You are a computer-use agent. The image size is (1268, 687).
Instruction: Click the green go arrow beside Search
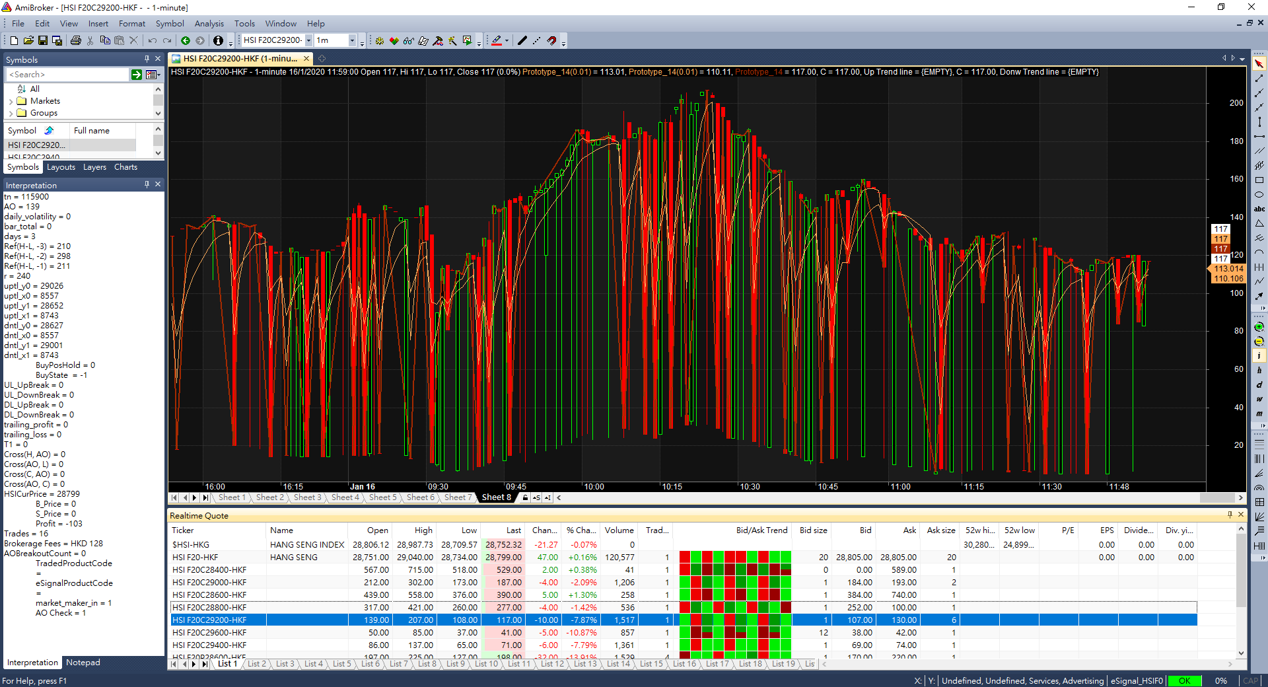[136, 75]
